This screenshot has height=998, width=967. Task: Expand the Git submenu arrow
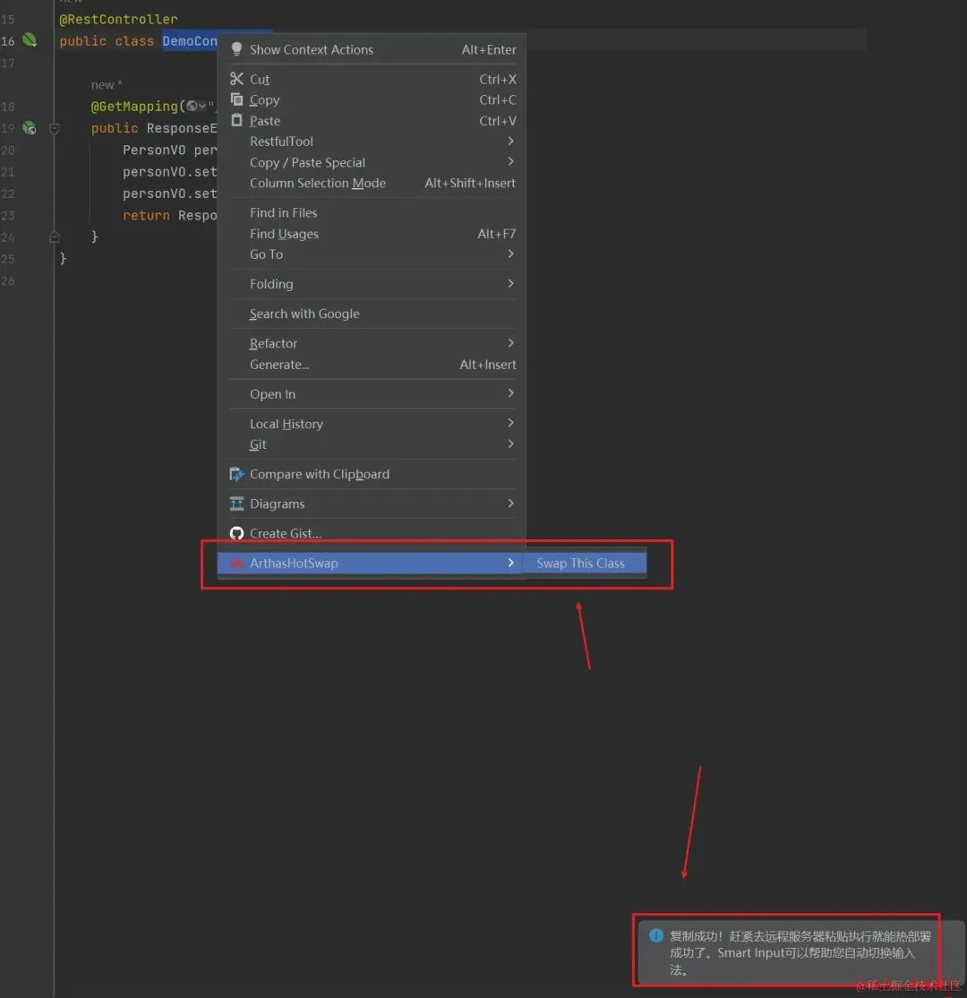[x=511, y=443]
